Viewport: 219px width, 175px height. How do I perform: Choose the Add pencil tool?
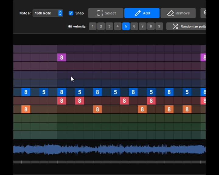(142, 13)
